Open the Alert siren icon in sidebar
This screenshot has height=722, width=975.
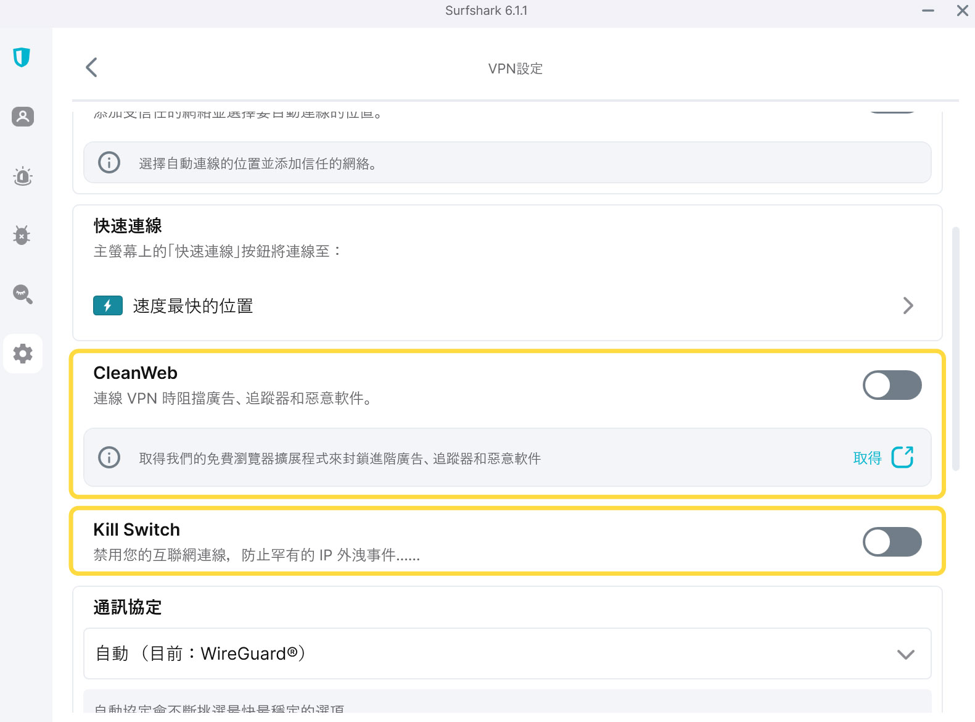23,176
